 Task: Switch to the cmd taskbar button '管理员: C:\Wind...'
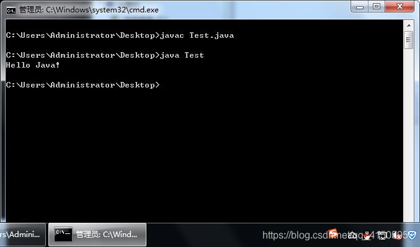tap(97, 235)
